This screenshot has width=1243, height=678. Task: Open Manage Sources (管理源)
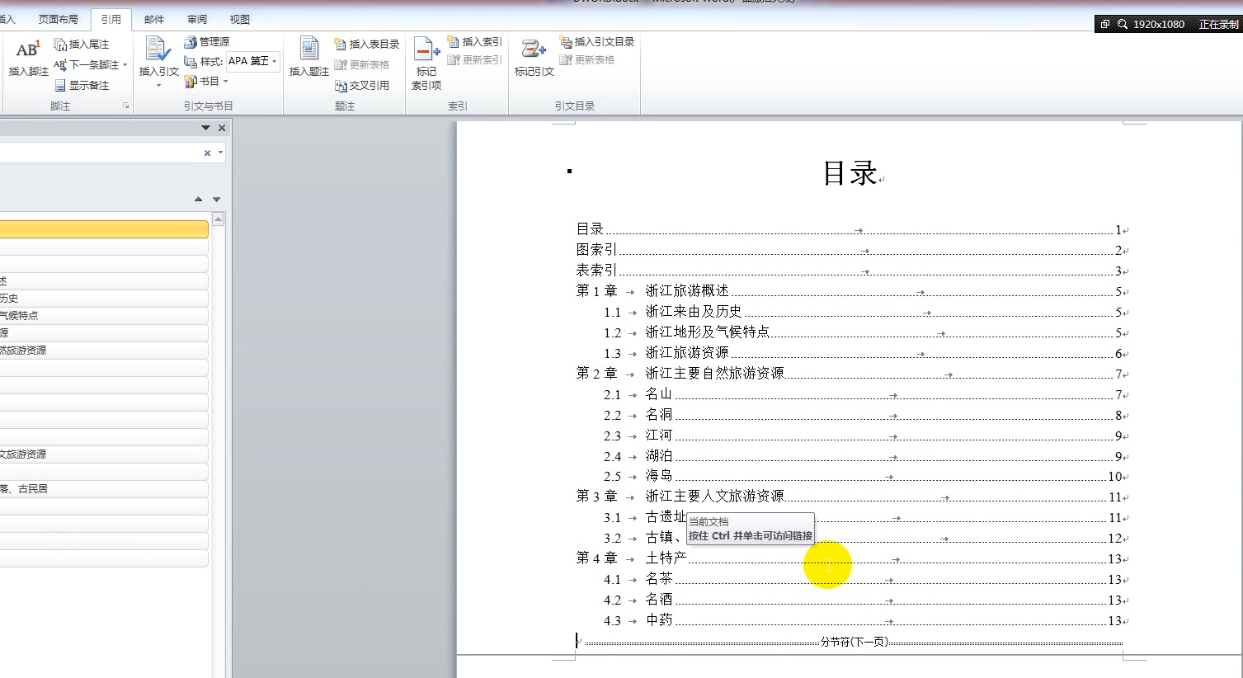[207, 42]
